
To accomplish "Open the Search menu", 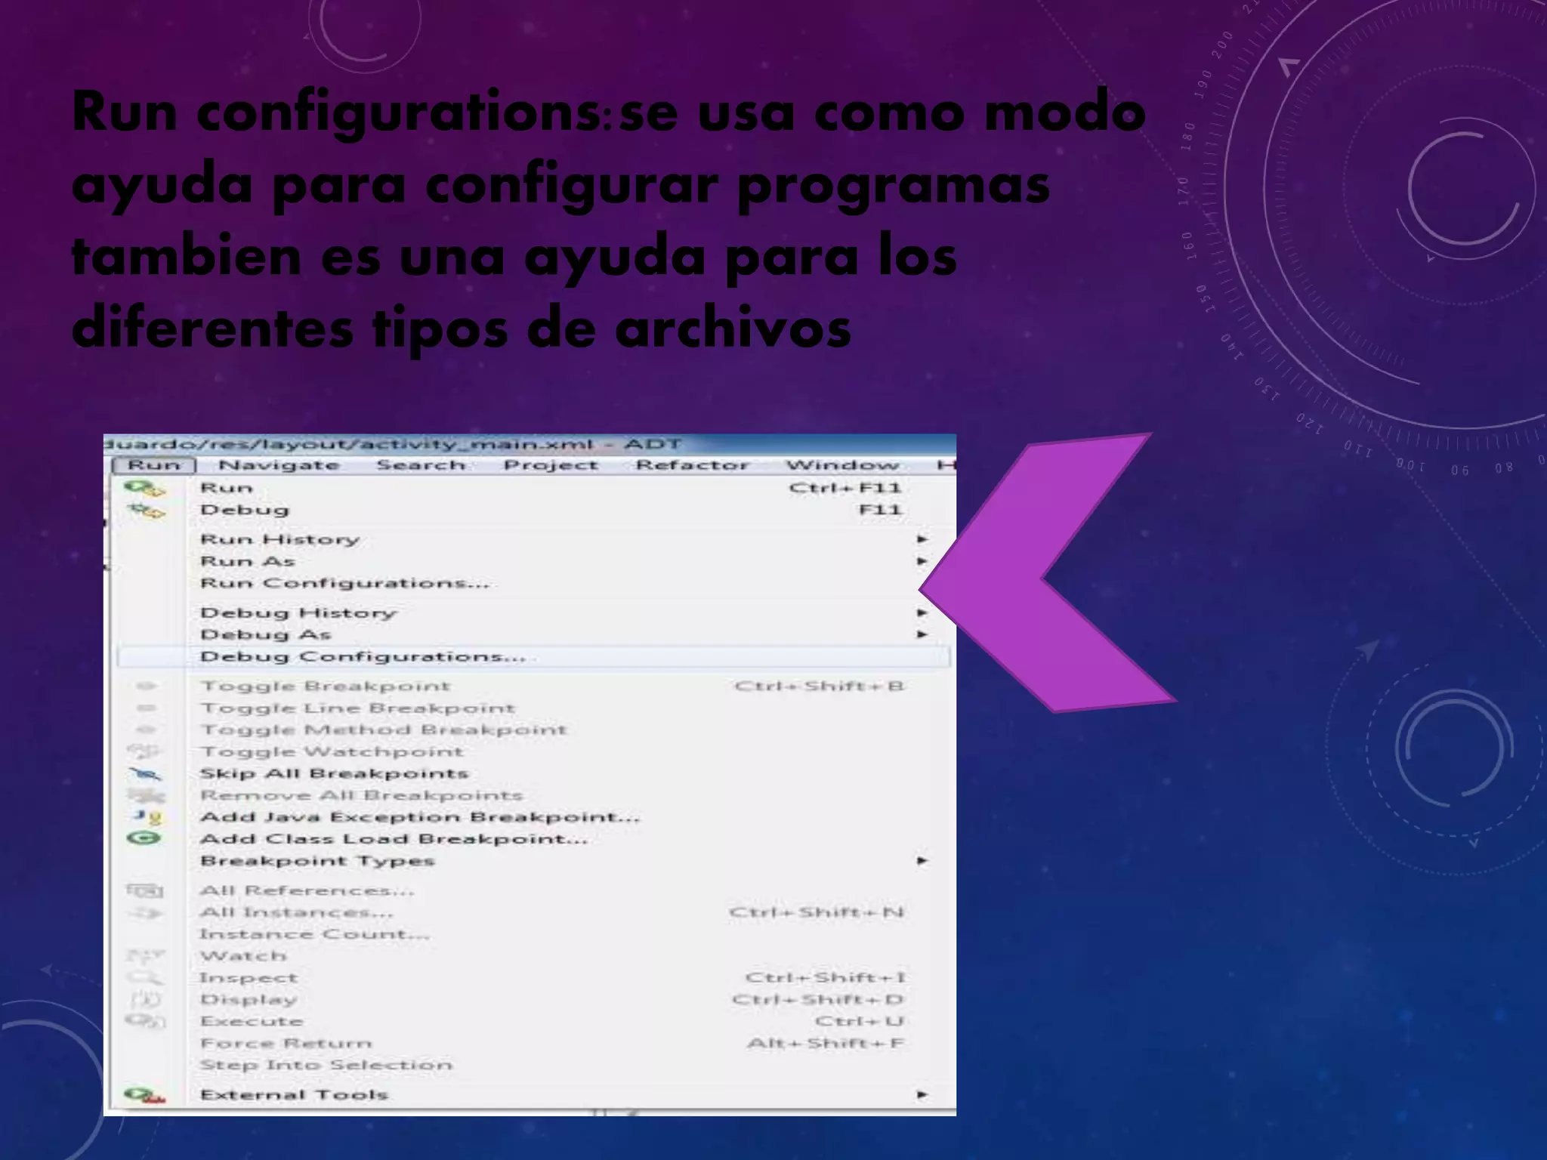I will [421, 465].
